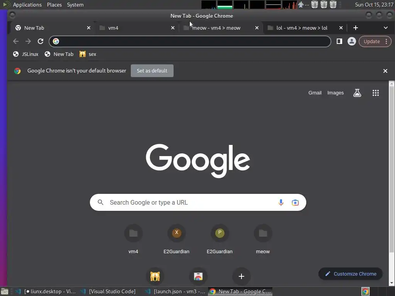The image size is (395, 296).
Task: Open the Images link
Action: [x=335, y=93]
